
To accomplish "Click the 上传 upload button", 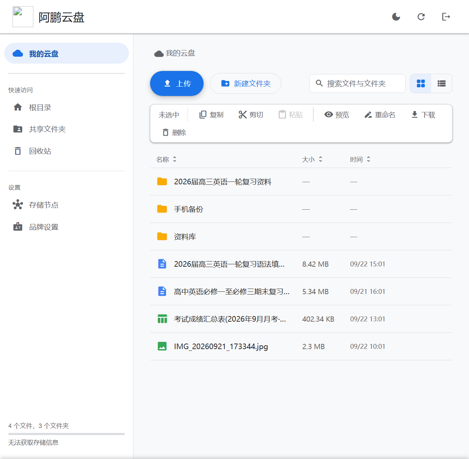I will point(177,83).
